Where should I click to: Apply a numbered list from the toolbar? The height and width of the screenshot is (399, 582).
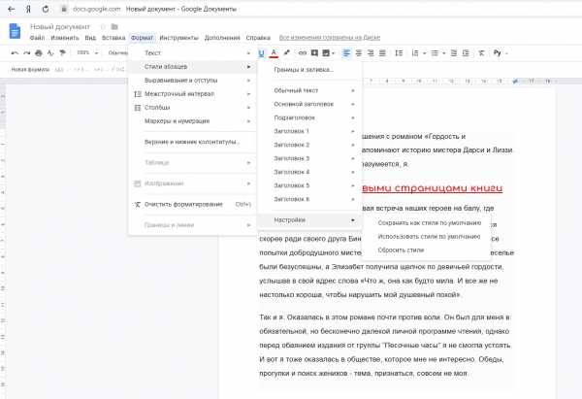[415, 53]
